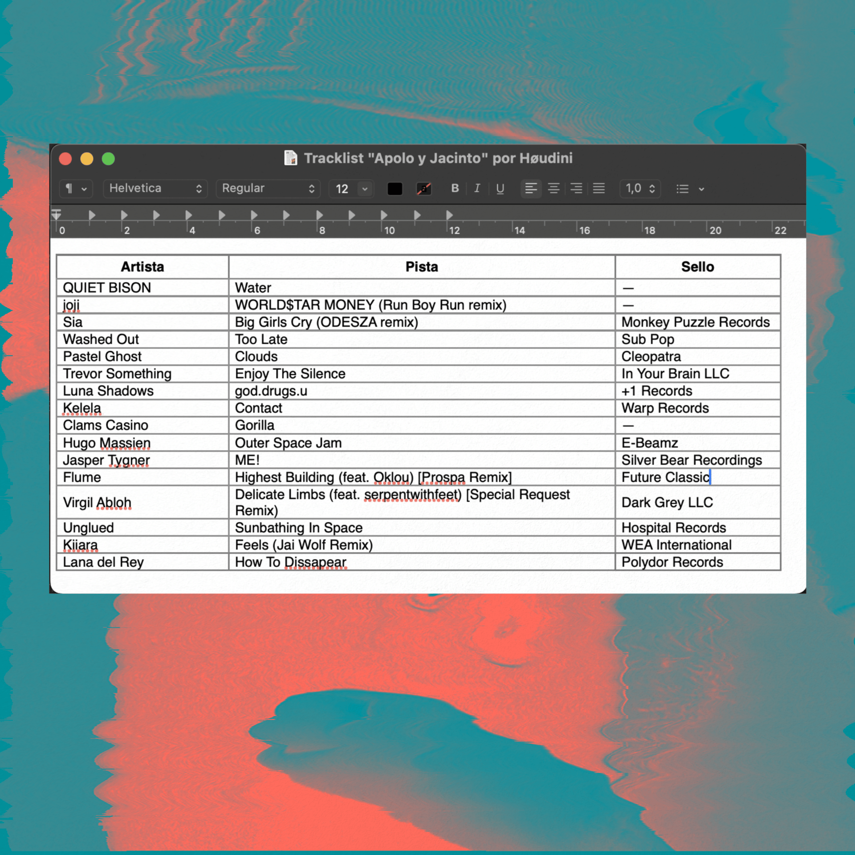This screenshot has height=855, width=855.
Task: Center align the text
Action: click(x=554, y=188)
